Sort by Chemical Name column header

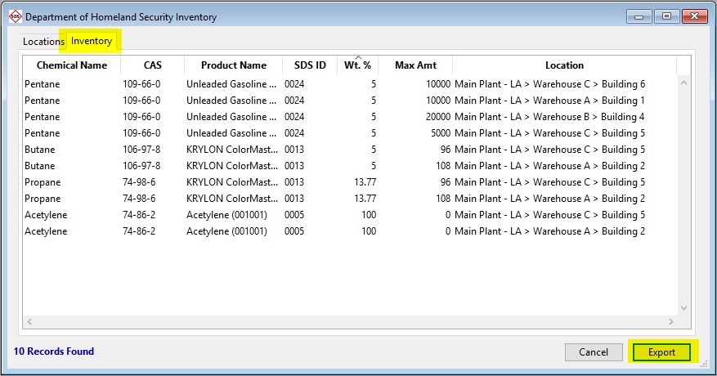[71, 65]
